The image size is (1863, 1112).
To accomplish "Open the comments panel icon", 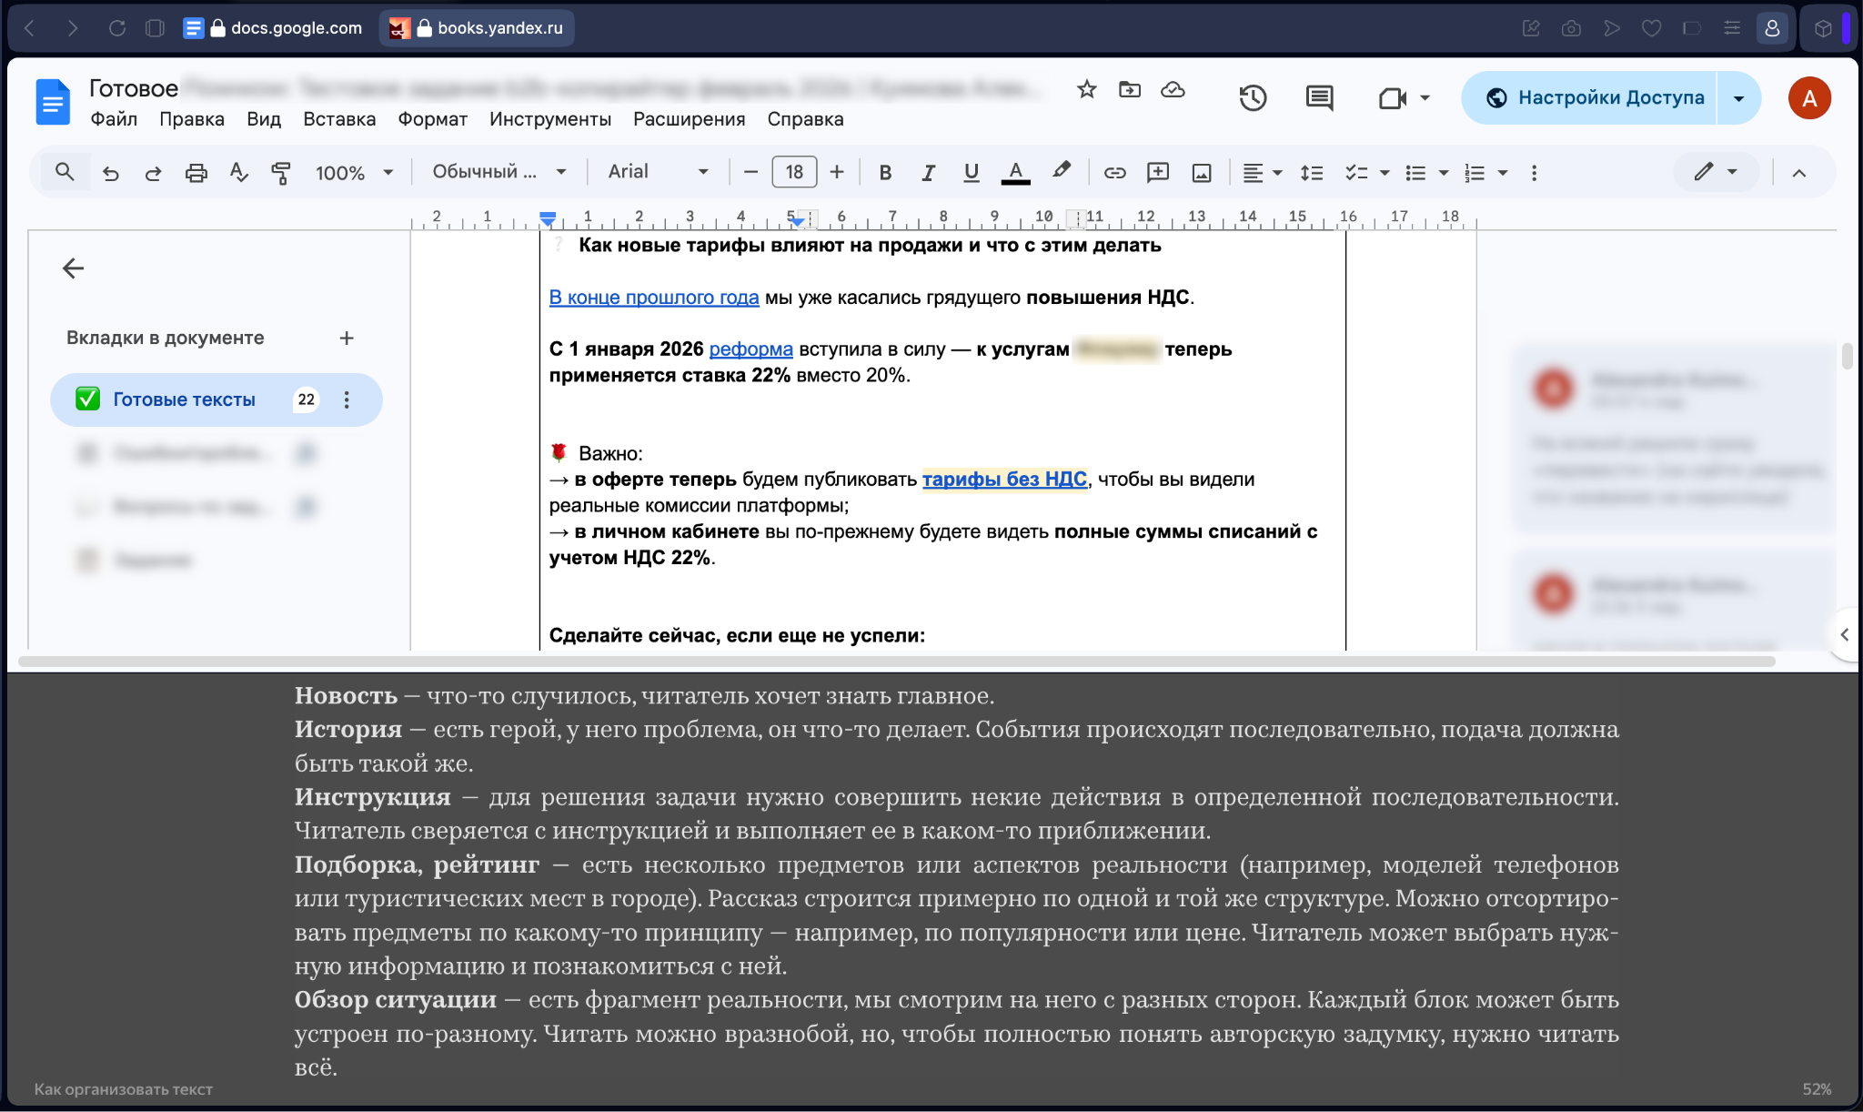I will (1319, 97).
